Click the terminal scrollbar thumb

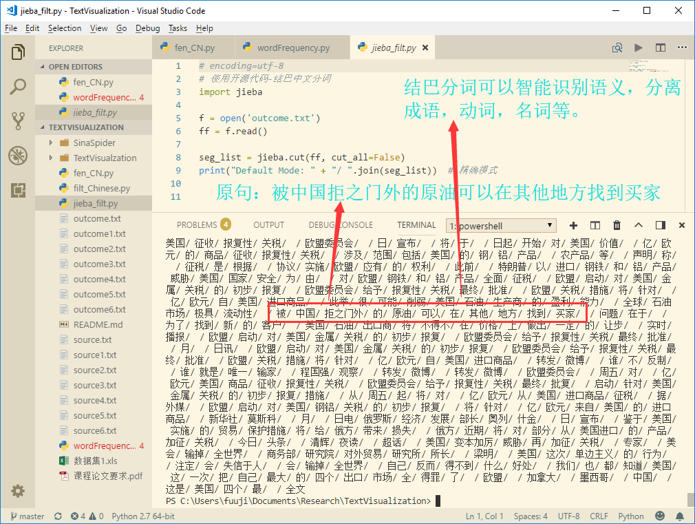(x=691, y=499)
